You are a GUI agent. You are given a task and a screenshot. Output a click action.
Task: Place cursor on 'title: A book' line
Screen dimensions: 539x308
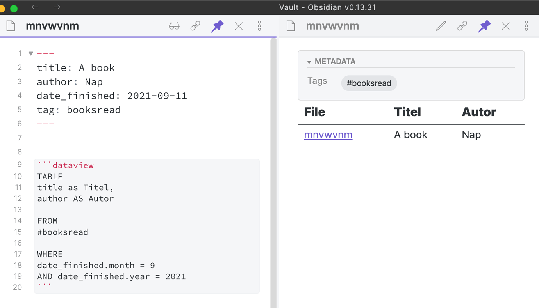(x=76, y=67)
